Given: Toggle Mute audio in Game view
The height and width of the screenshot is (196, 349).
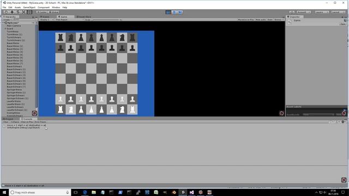Looking at the screenshot, I should (x=261, y=20).
